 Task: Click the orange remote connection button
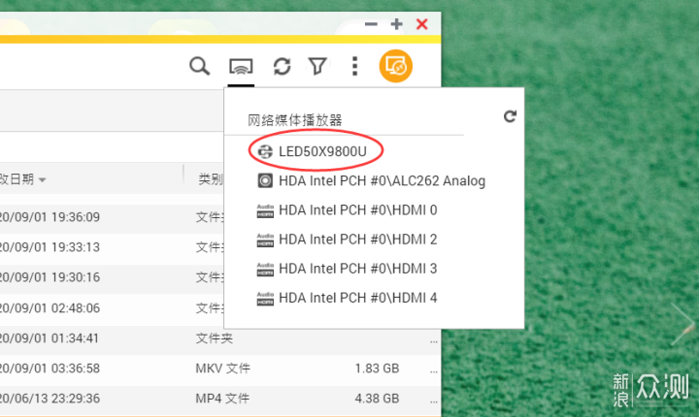[395, 66]
